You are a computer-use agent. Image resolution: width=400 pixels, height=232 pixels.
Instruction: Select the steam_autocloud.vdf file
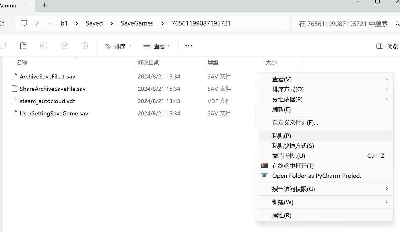coord(47,101)
